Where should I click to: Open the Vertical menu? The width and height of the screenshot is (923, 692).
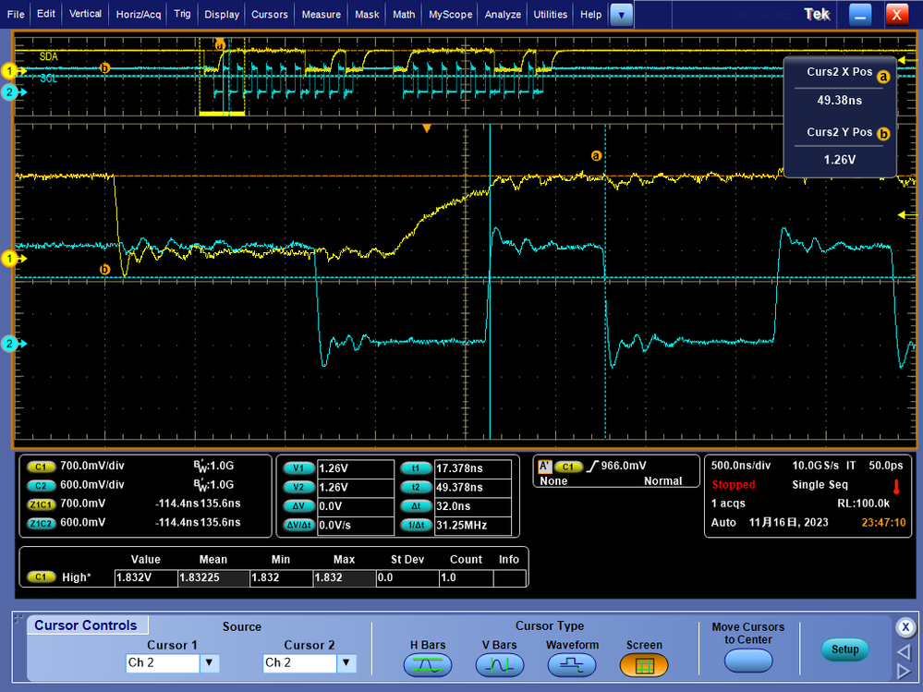[x=85, y=14]
